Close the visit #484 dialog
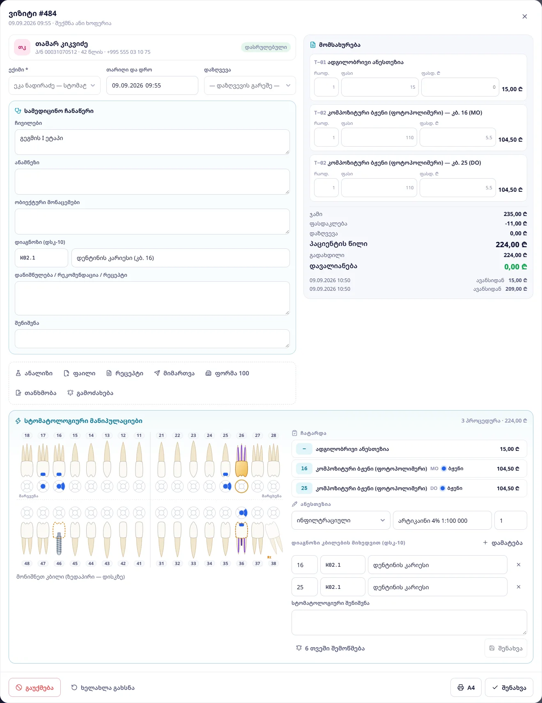 coord(524,16)
